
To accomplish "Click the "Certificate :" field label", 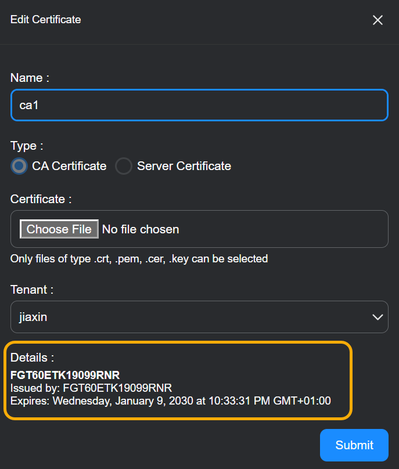I will [41, 199].
